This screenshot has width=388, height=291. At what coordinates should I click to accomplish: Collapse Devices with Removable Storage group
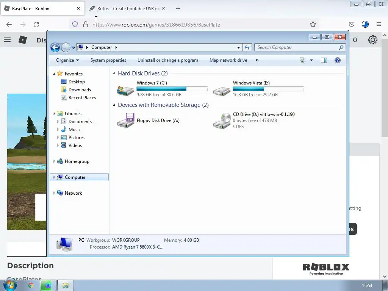point(114,105)
